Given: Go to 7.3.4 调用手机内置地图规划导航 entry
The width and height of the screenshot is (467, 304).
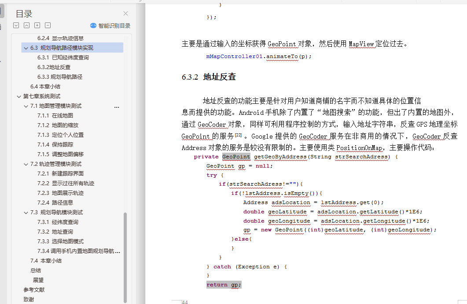Looking at the screenshot, I should pos(79,251).
